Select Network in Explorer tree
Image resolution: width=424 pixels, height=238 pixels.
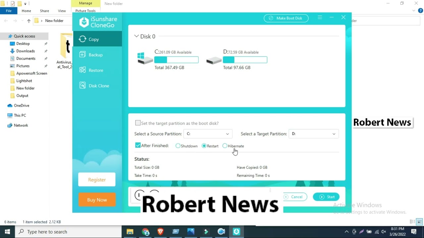(21, 125)
